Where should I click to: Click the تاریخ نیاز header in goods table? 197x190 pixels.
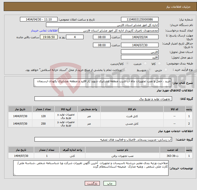pos(20,109)
